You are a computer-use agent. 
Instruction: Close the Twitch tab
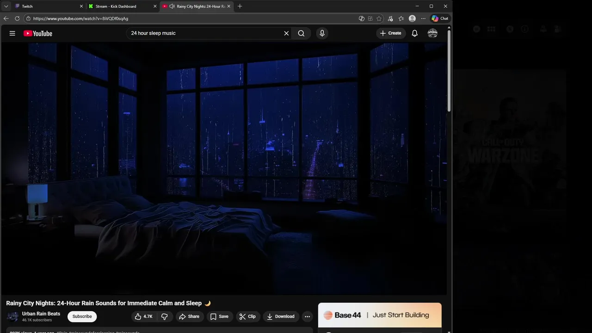pos(81,6)
